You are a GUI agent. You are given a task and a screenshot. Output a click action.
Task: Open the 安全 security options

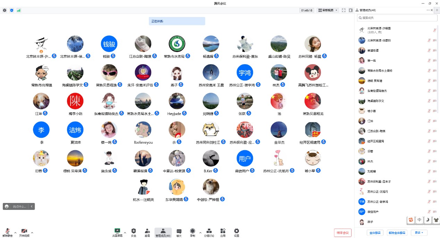click(134, 232)
